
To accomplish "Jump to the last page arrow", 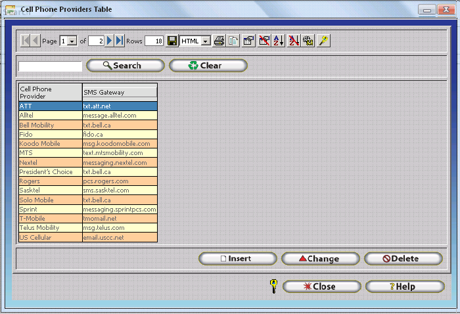I will (120, 41).
